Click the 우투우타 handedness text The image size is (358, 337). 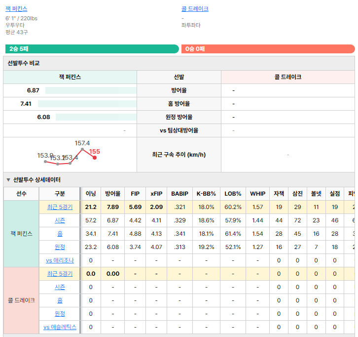15,25
